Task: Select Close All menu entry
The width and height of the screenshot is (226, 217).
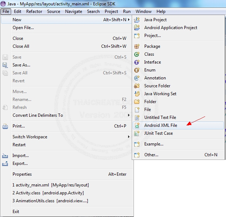Action: tap(67, 46)
